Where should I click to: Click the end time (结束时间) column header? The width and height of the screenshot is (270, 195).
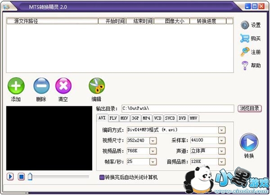[140, 21]
